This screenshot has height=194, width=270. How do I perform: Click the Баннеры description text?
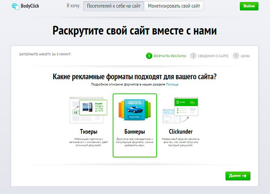(135, 142)
